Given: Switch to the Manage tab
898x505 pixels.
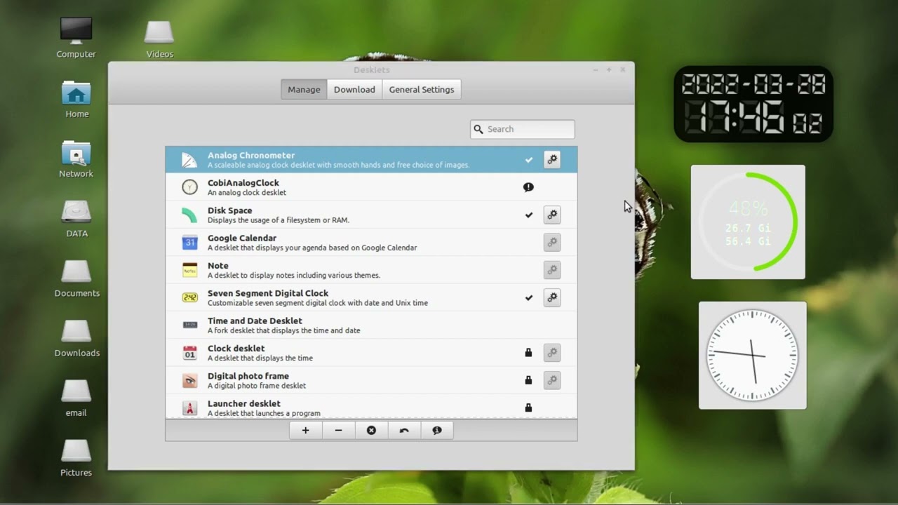Looking at the screenshot, I should tap(304, 90).
